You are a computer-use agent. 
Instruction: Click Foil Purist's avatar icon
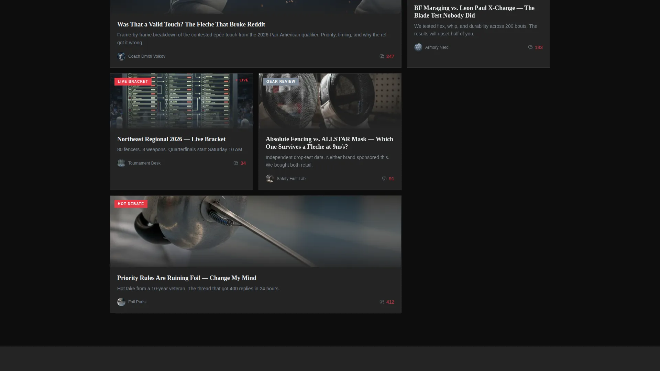[121, 302]
